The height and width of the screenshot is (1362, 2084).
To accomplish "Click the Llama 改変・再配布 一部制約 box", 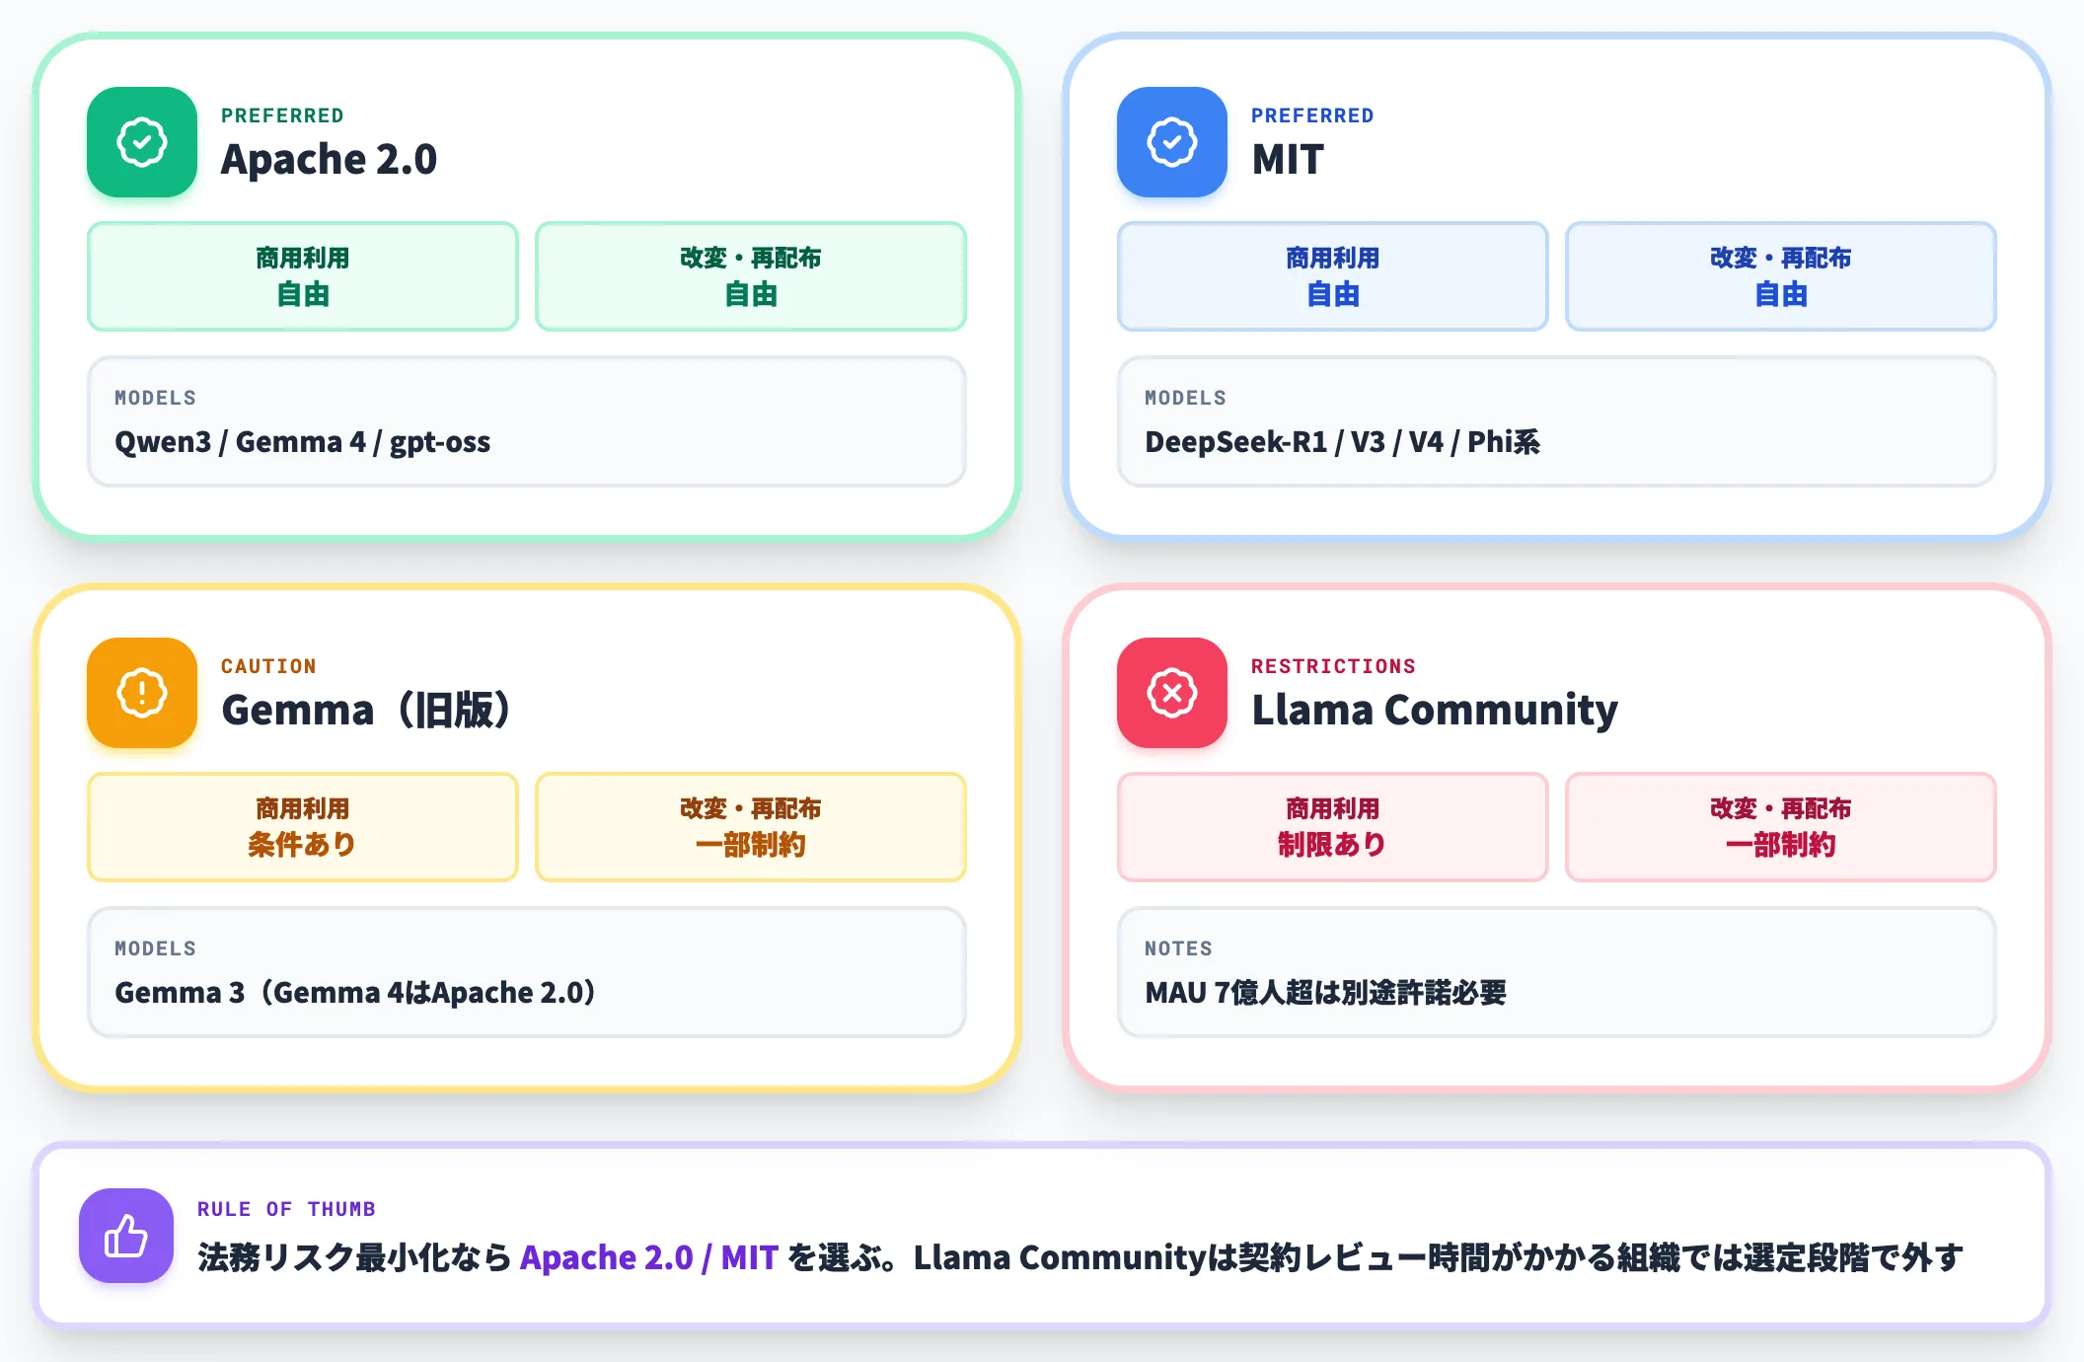I will coord(1781,827).
